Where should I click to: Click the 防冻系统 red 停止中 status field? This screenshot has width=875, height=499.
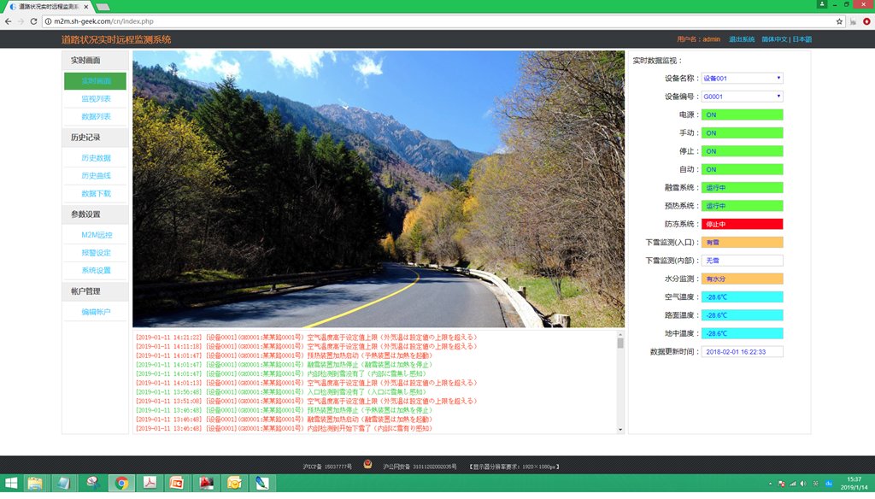point(742,225)
